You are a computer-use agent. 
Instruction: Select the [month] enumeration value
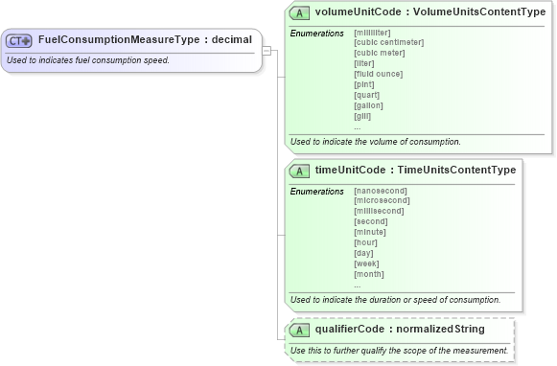click(x=369, y=274)
